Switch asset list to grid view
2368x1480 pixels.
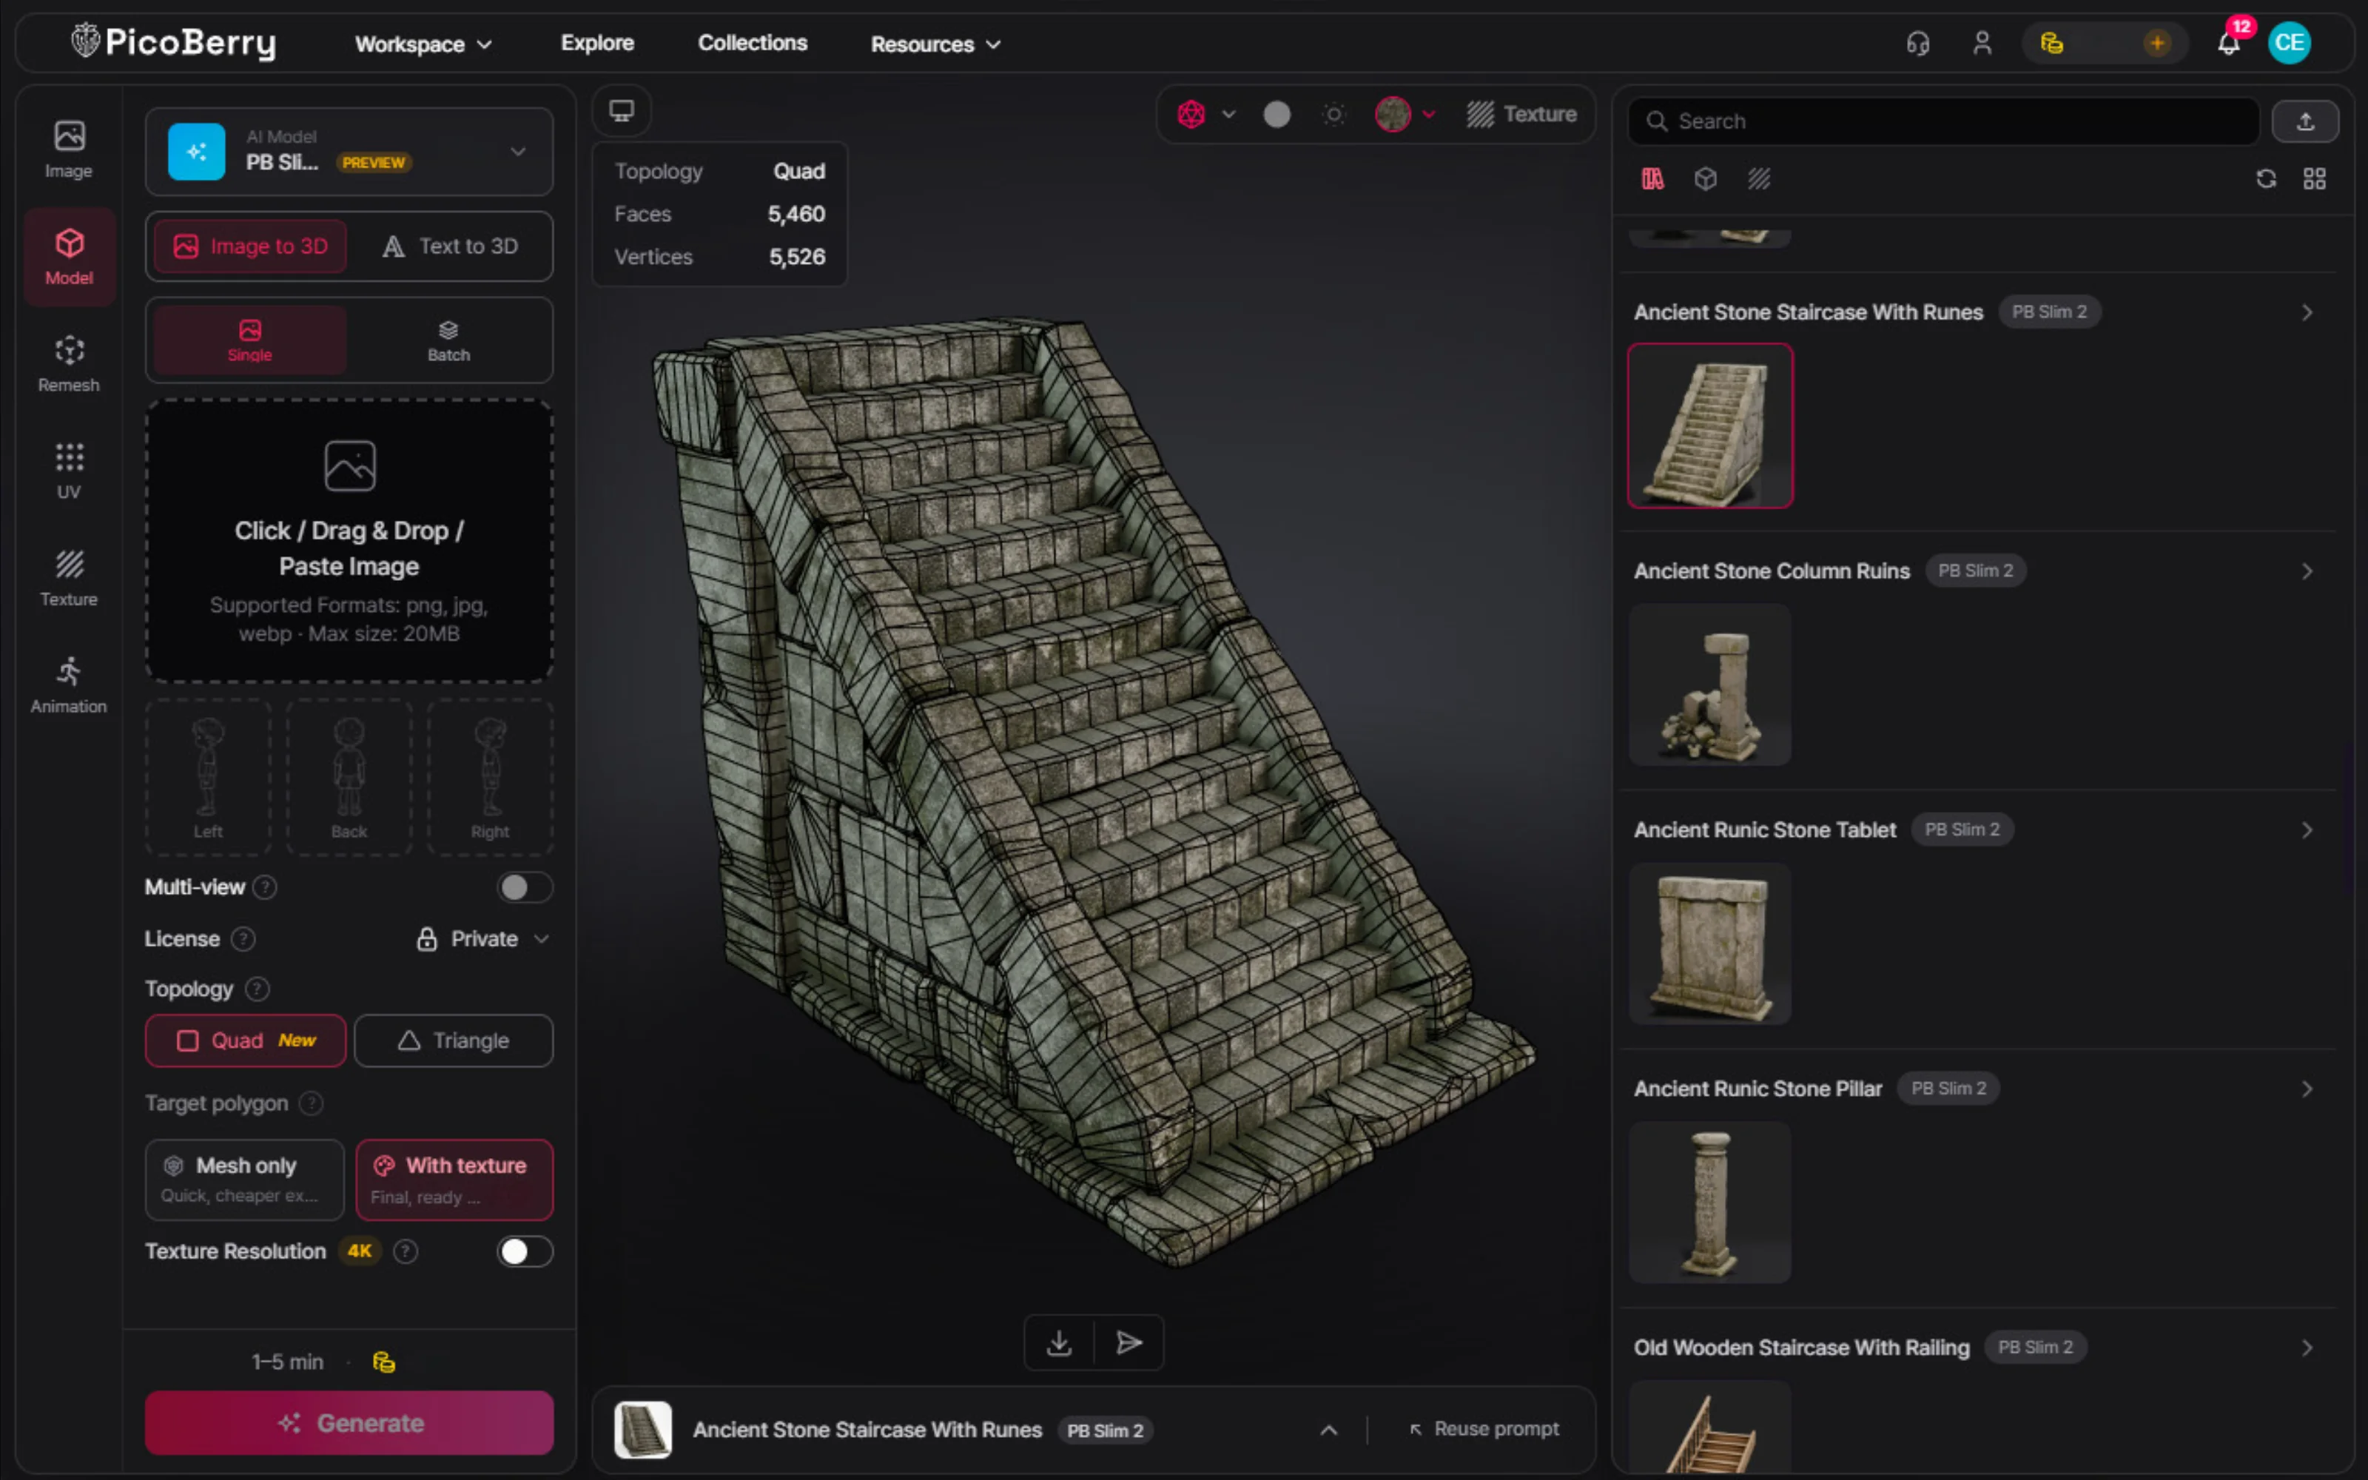tap(2314, 179)
